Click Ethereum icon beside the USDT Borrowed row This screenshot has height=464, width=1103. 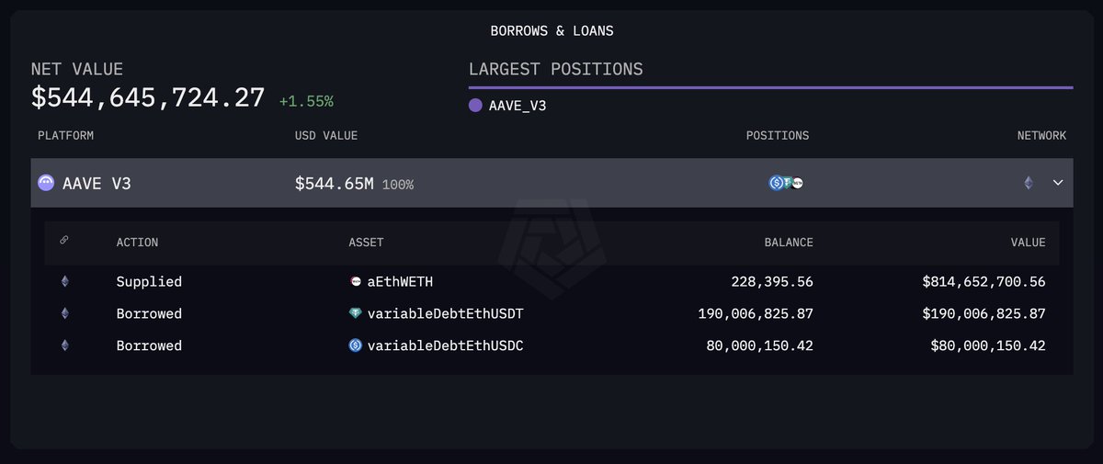coord(64,313)
